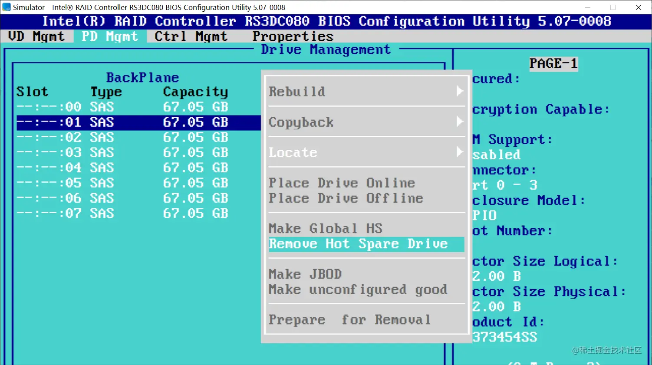Click the 'cryption Capable:' property label
652x365 pixels.
coord(541,109)
